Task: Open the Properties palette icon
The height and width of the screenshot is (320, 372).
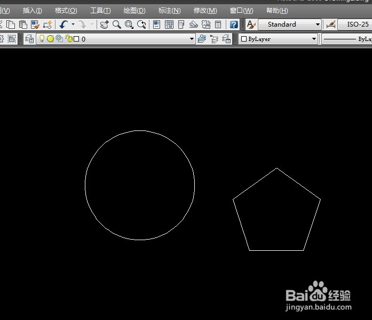Action: pos(157,24)
